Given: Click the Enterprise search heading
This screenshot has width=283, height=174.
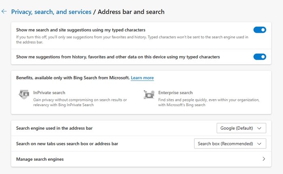Looking at the screenshot, I should click(x=175, y=92).
